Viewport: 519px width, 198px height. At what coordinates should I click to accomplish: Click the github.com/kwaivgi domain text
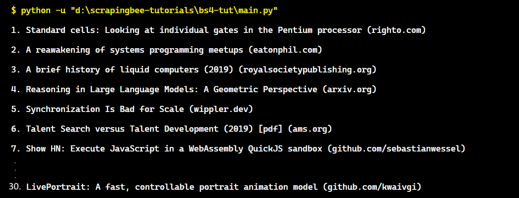click(372, 187)
